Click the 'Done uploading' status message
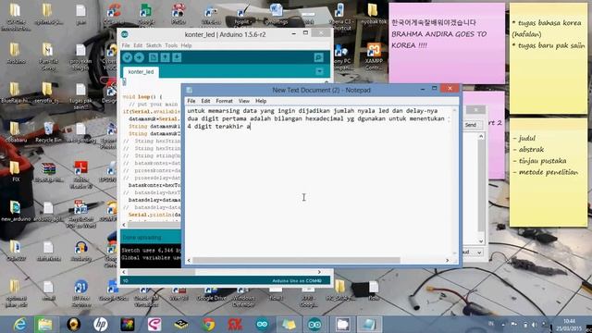The image size is (592, 333). tap(142, 238)
